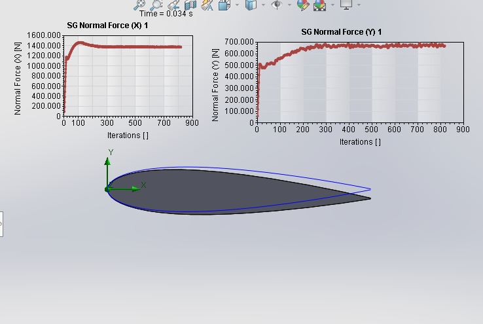Click the View Orientation cube icon
This screenshot has height=324, width=483.
224,5
